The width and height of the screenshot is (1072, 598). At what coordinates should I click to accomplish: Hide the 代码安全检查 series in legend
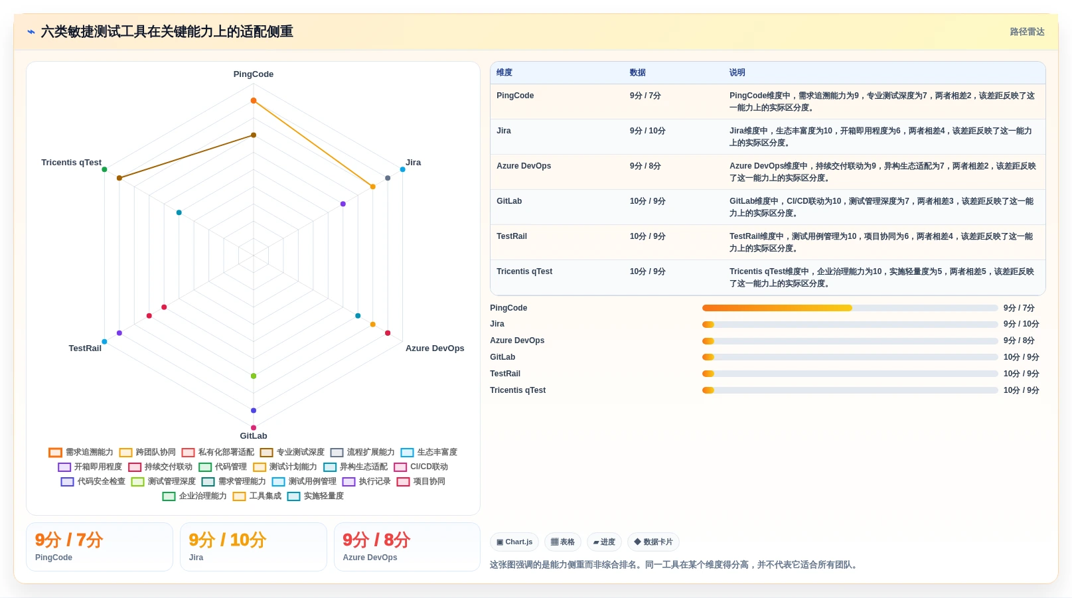93,481
